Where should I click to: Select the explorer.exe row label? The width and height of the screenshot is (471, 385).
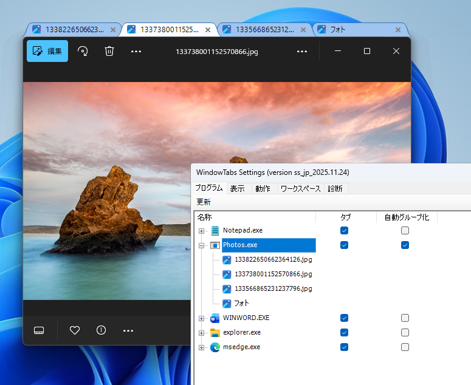(x=242, y=332)
